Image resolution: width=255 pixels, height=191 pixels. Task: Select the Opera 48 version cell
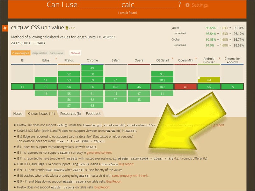point(139,99)
